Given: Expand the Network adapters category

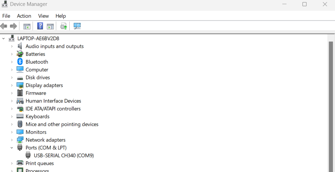Looking at the screenshot, I should point(12,140).
